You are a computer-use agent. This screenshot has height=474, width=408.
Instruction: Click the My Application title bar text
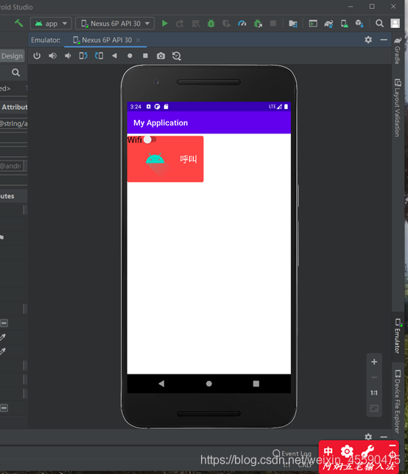[x=161, y=122]
